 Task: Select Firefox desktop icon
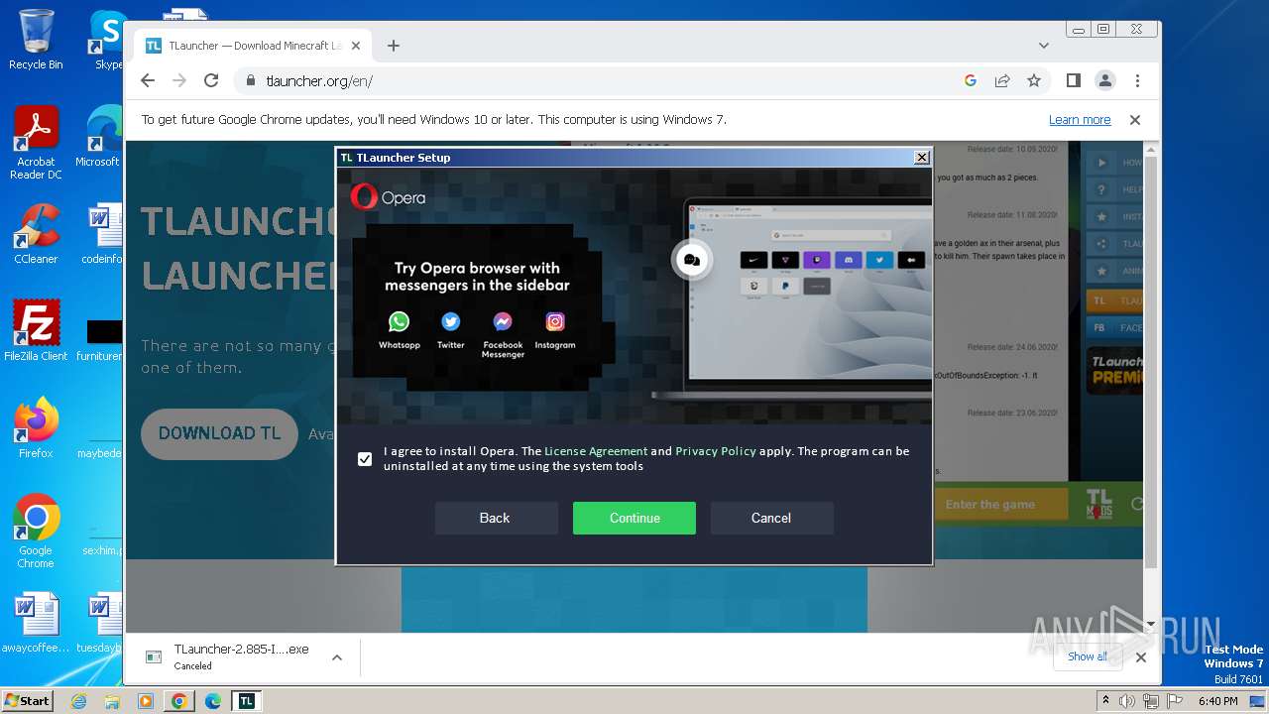[36, 428]
